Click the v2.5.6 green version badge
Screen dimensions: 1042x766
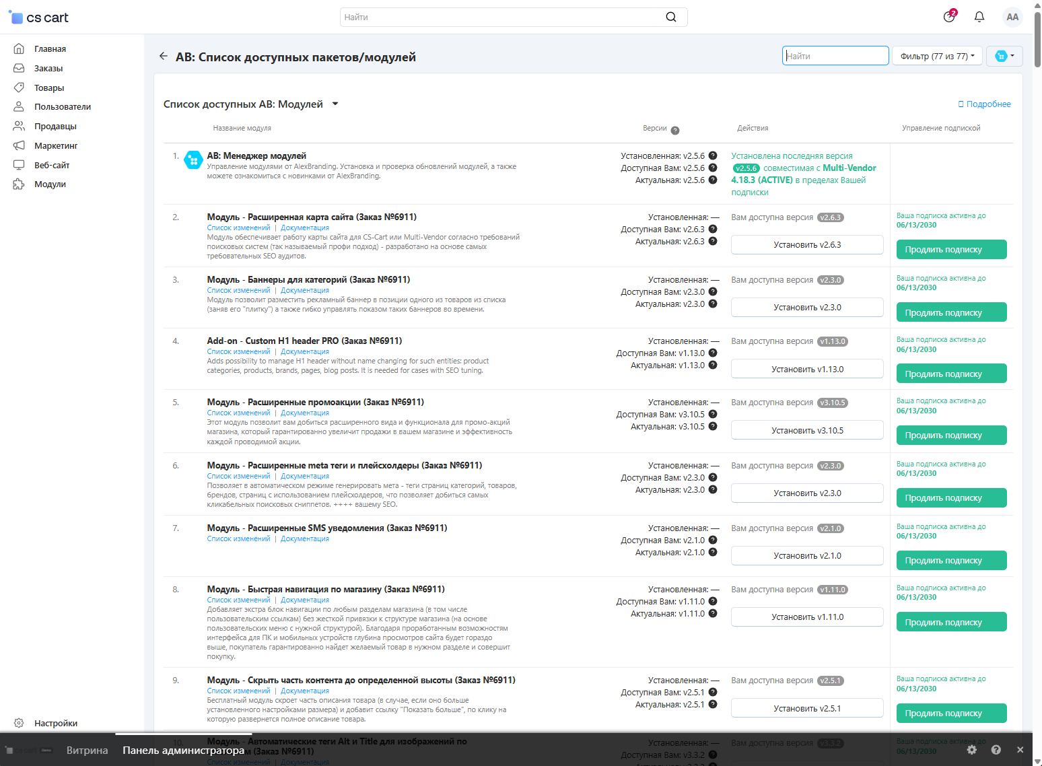746,168
